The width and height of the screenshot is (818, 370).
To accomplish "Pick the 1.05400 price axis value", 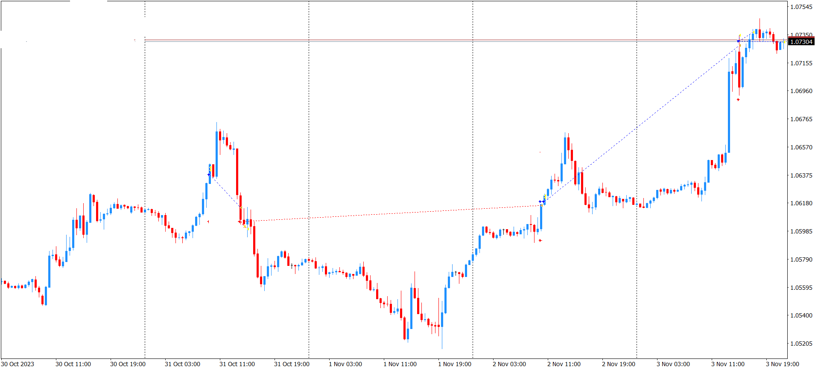I will 801,315.
